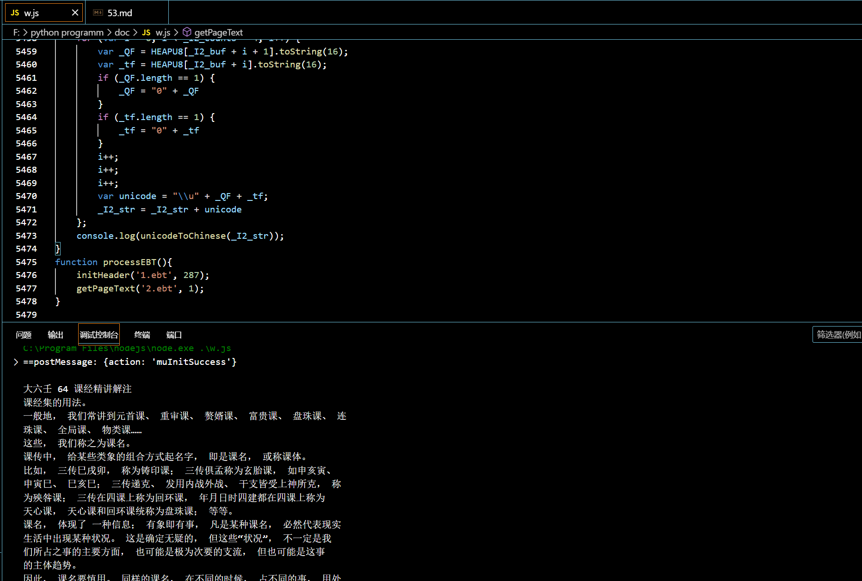Image resolution: width=862 pixels, height=581 pixels.
Task: Switch to the 问题 (Problems) panel tab
Action: click(24, 335)
